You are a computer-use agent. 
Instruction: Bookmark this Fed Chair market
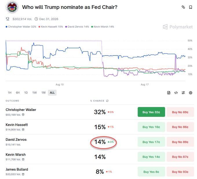(191, 7)
